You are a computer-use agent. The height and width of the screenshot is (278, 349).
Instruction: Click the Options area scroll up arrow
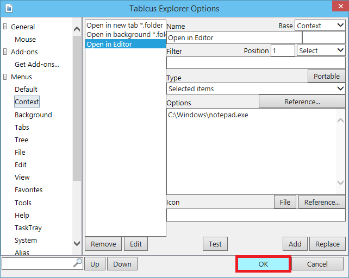(340, 121)
